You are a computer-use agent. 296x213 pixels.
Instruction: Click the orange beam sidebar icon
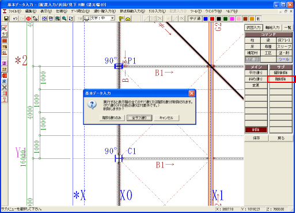[5, 41]
